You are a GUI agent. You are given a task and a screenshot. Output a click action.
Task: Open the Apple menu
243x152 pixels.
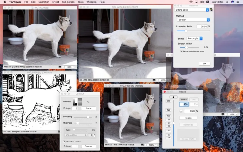(x=5, y=2)
